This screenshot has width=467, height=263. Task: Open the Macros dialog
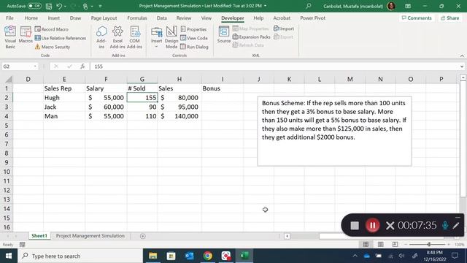(x=26, y=34)
